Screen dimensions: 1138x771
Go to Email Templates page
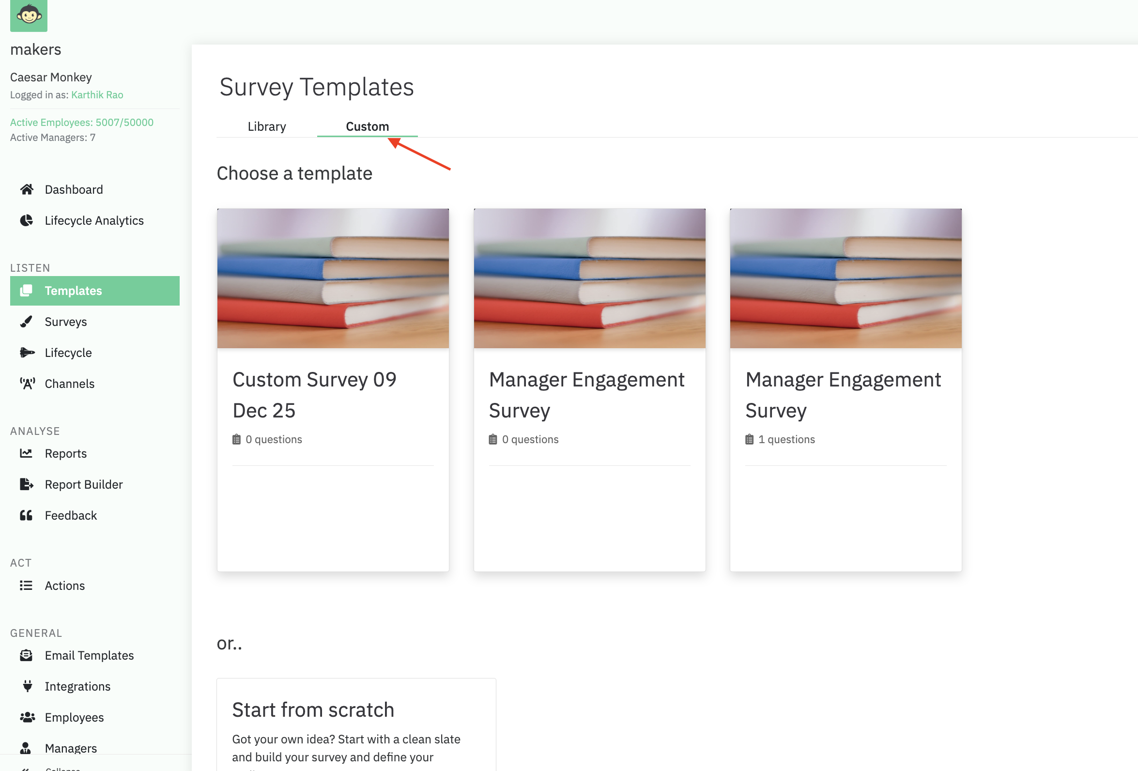coord(89,655)
